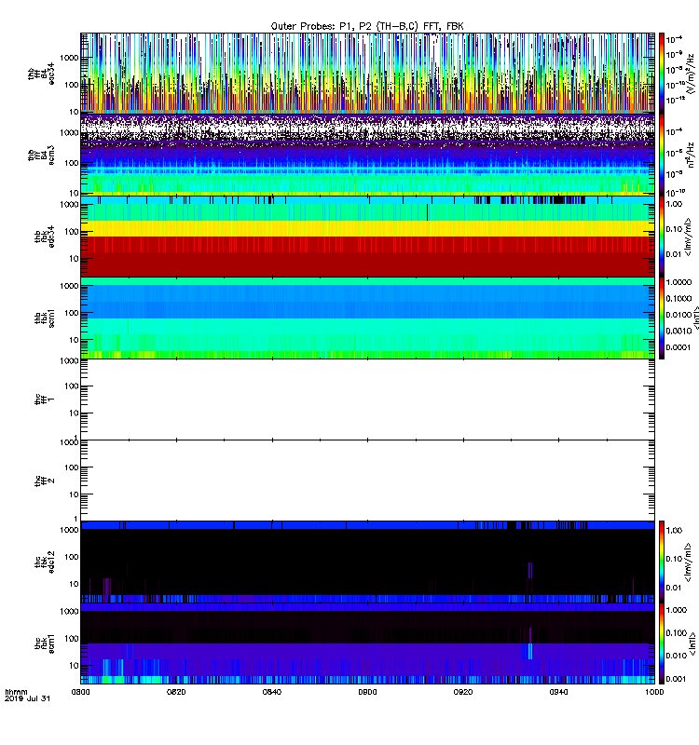
Task: Click the thb fbk scm1 filter bank panel
Action: point(367,318)
